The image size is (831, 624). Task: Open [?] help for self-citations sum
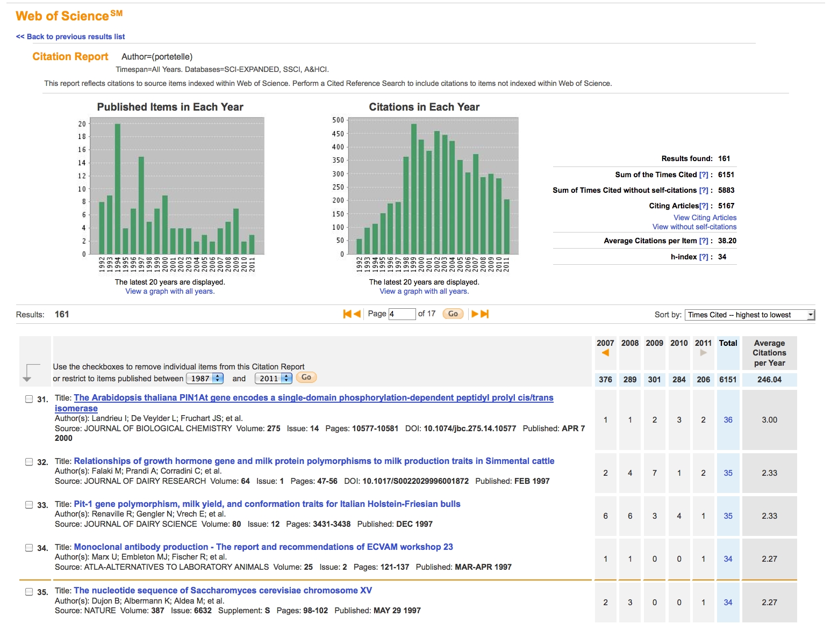[x=704, y=190]
